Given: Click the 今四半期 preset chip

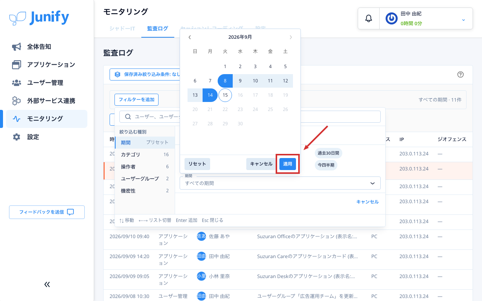Looking at the screenshot, I should (326, 165).
